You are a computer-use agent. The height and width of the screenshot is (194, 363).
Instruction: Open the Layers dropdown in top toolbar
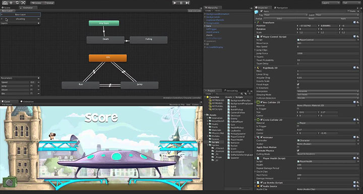pyautogui.click(x=331, y=3)
